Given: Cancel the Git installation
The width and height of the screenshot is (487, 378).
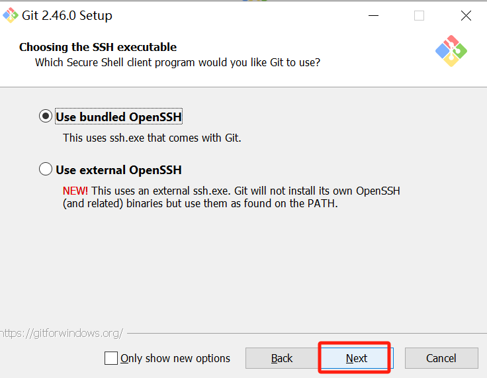Looking at the screenshot, I should (441, 358).
